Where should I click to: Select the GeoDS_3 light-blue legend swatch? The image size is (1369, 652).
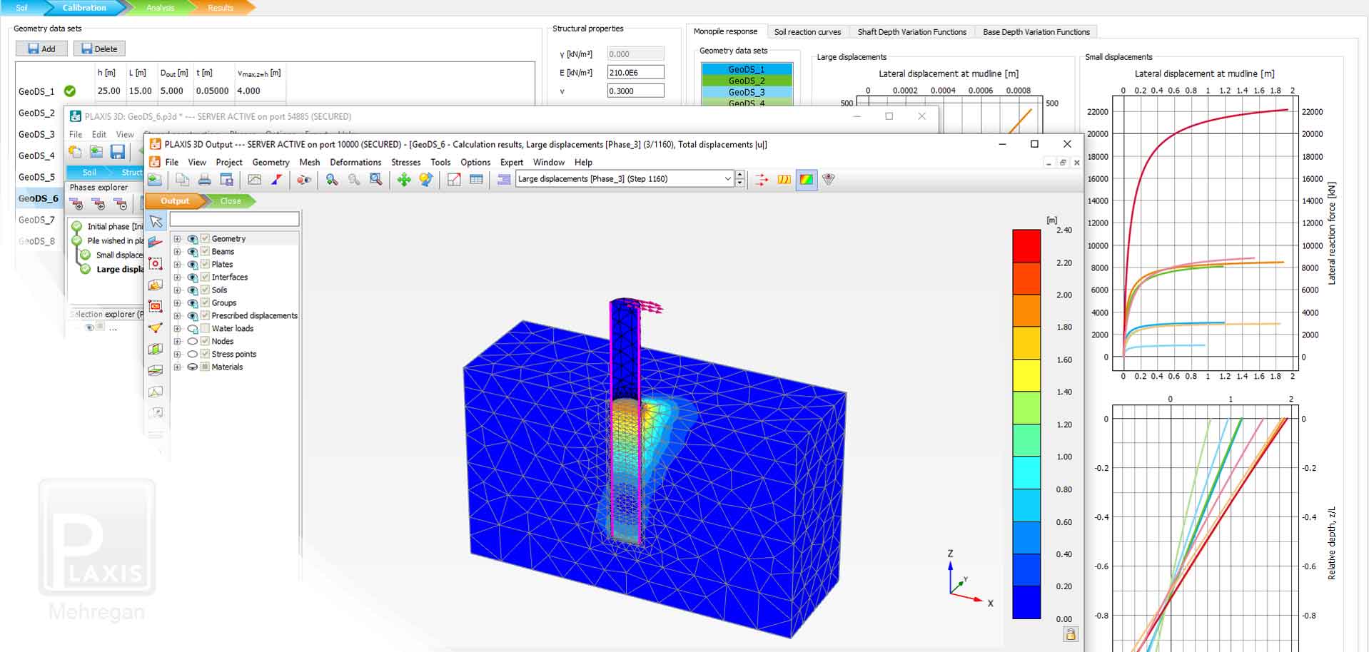click(747, 92)
